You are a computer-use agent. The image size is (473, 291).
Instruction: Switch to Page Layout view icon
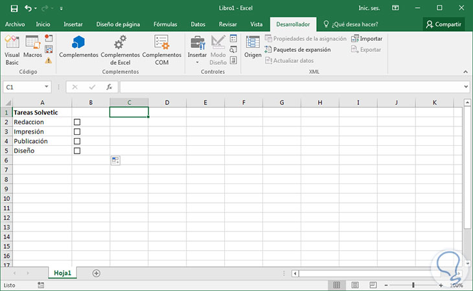355,285
